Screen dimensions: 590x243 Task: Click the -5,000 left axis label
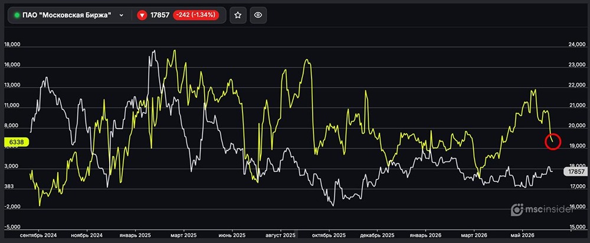point(12,227)
